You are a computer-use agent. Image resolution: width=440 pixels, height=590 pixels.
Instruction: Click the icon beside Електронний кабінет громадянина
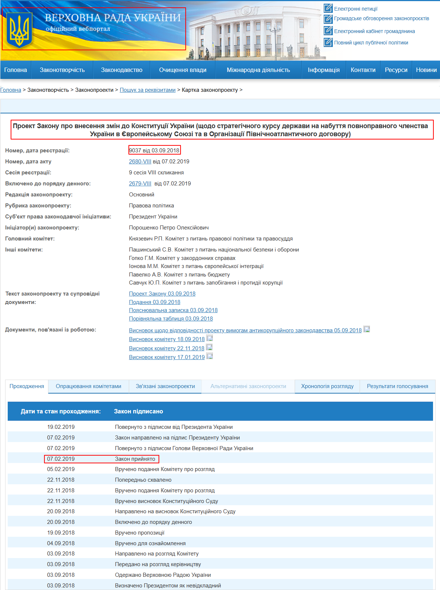328,31
